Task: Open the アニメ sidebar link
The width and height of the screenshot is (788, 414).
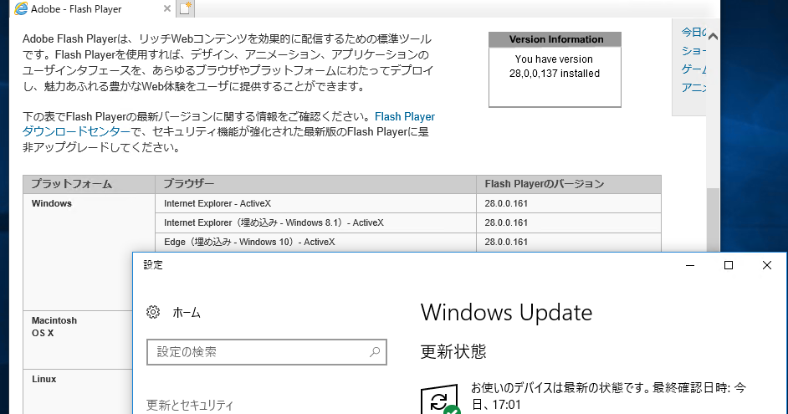Action: (x=693, y=88)
